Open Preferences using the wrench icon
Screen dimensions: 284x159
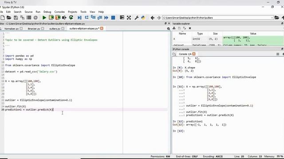click(x=137, y=18)
